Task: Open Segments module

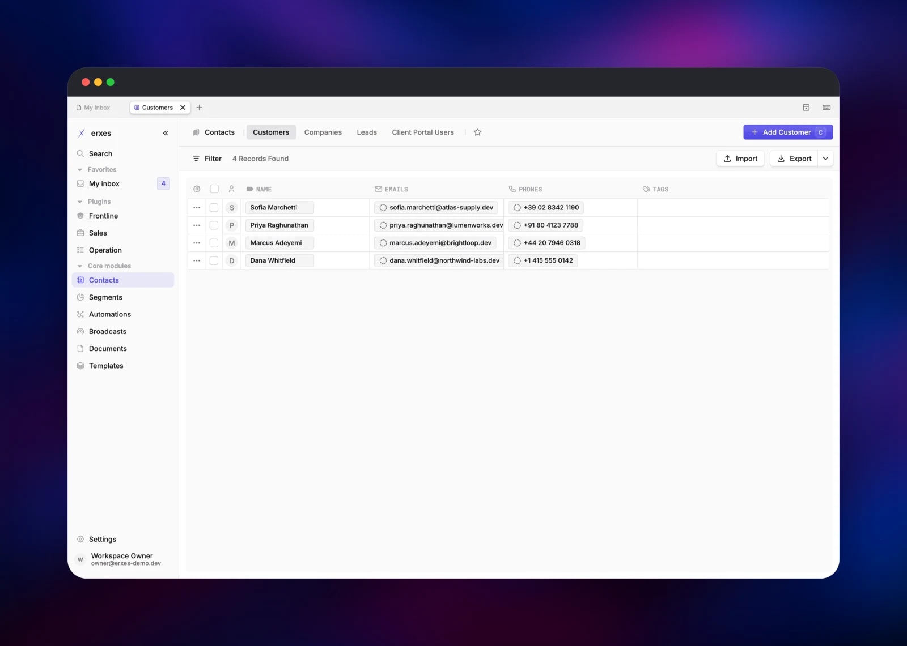Action: [123, 297]
